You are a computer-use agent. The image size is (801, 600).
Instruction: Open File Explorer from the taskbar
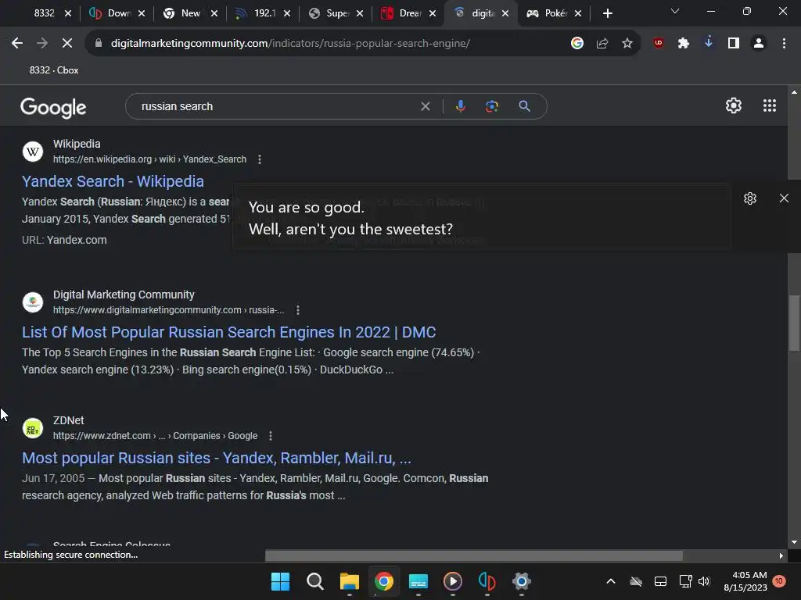[x=350, y=581]
